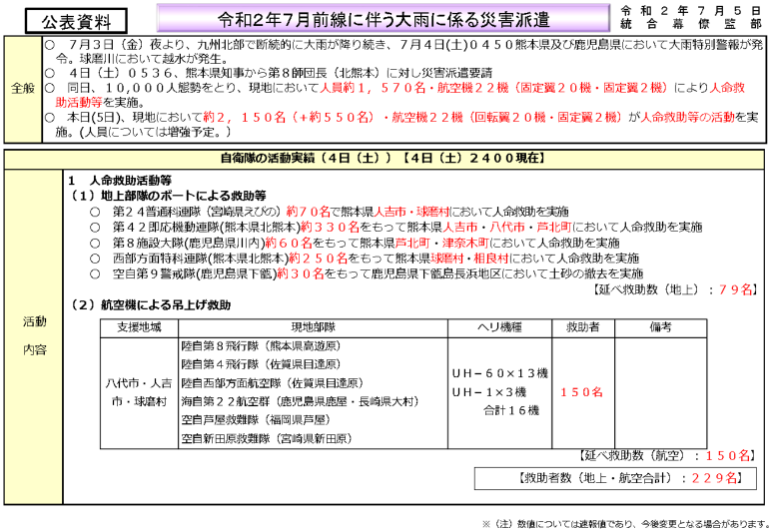Click the table header 支援地域
Viewport: 769px width, 532px height.
click(x=139, y=327)
